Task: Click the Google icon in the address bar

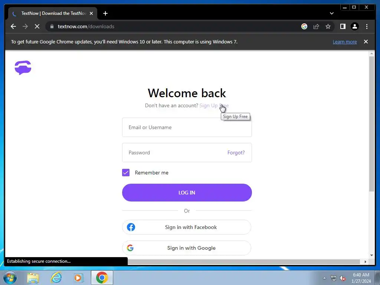Action: click(x=304, y=26)
